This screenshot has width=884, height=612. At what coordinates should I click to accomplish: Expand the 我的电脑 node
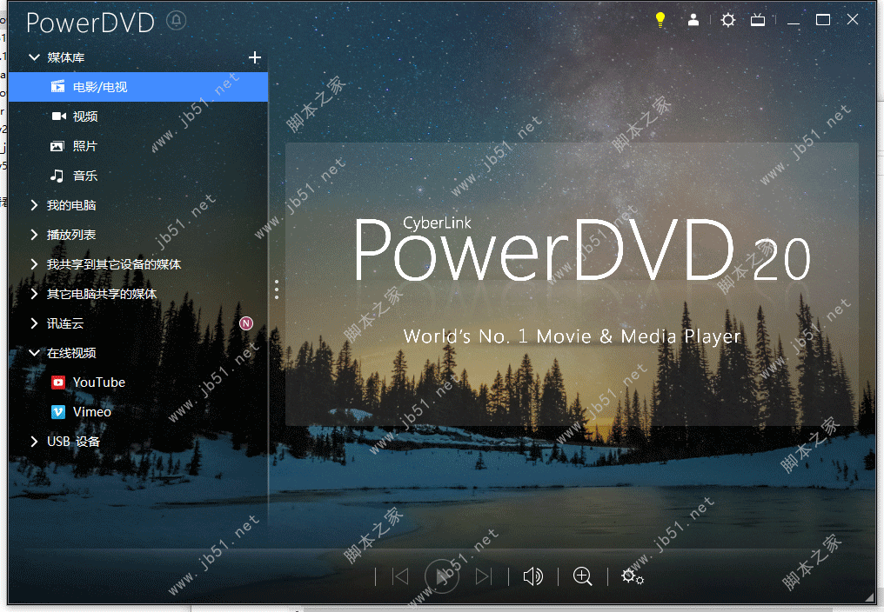(35, 205)
